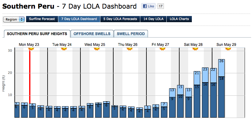
Task: Click the sun icon for Wed May 25
Action: point(97,49)
